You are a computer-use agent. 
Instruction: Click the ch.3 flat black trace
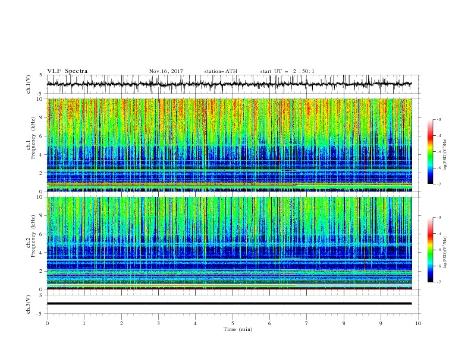[x=230, y=304]
